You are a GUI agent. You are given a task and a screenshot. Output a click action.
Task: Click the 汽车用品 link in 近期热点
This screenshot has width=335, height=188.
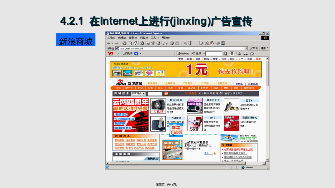[139, 148]
